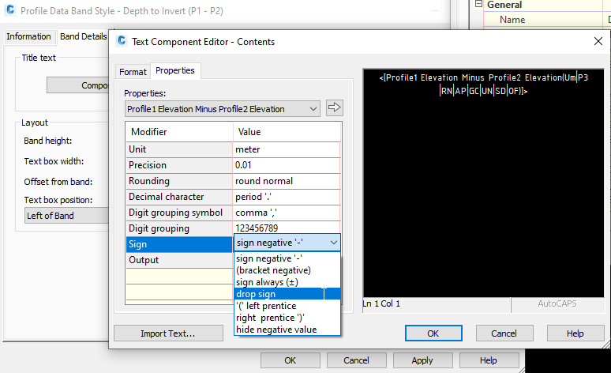Click the 'Ln 1 Col 1' status text
611x373 pixels.
(381, 303)
